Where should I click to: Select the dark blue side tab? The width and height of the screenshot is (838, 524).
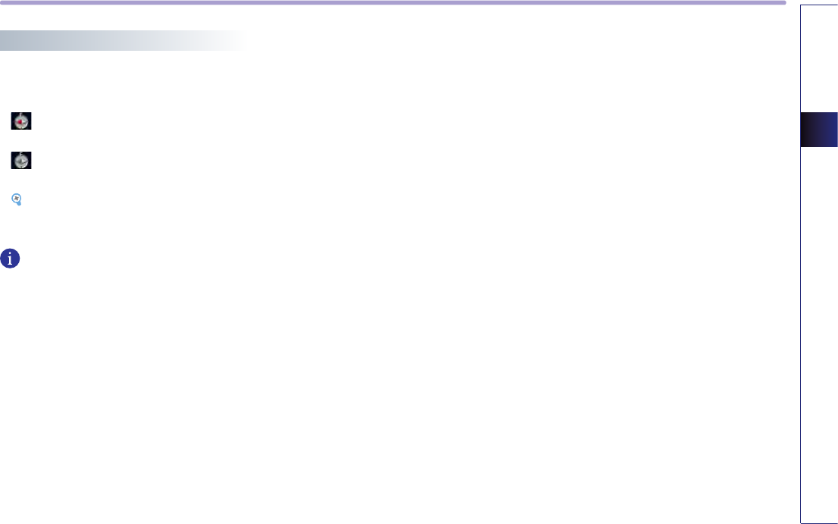[x=819, y=130]
